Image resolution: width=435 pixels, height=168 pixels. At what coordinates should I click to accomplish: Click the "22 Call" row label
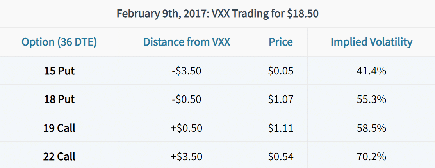coord(59,157)
